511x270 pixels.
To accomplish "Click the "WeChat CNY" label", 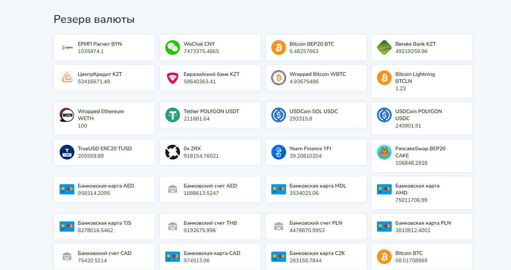I will coord(199,44).
